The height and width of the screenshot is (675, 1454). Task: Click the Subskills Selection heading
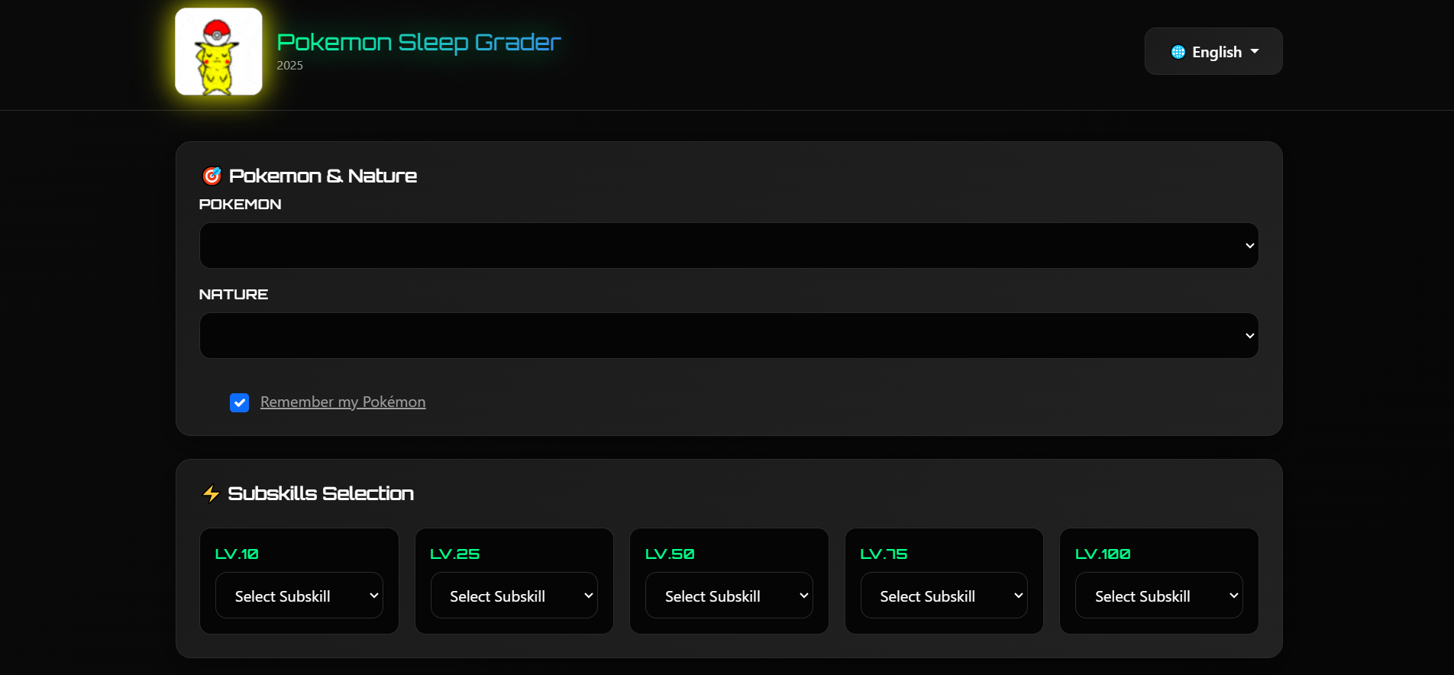[321, 493]
